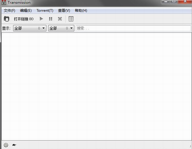Open the Torrent(T) menu
Screen dimensions: 192x149
[x=45, y=11]
